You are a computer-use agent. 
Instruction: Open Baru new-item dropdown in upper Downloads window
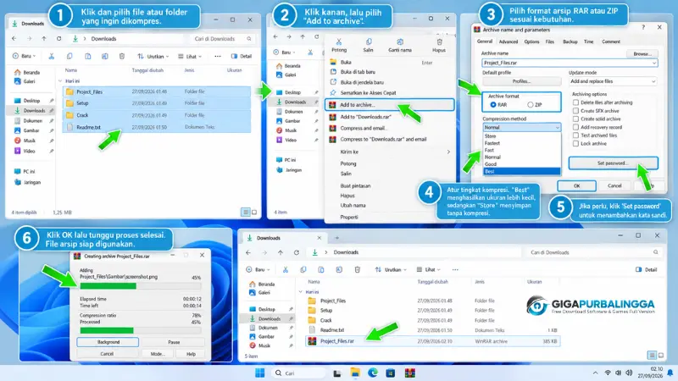(x=25, y=56)
